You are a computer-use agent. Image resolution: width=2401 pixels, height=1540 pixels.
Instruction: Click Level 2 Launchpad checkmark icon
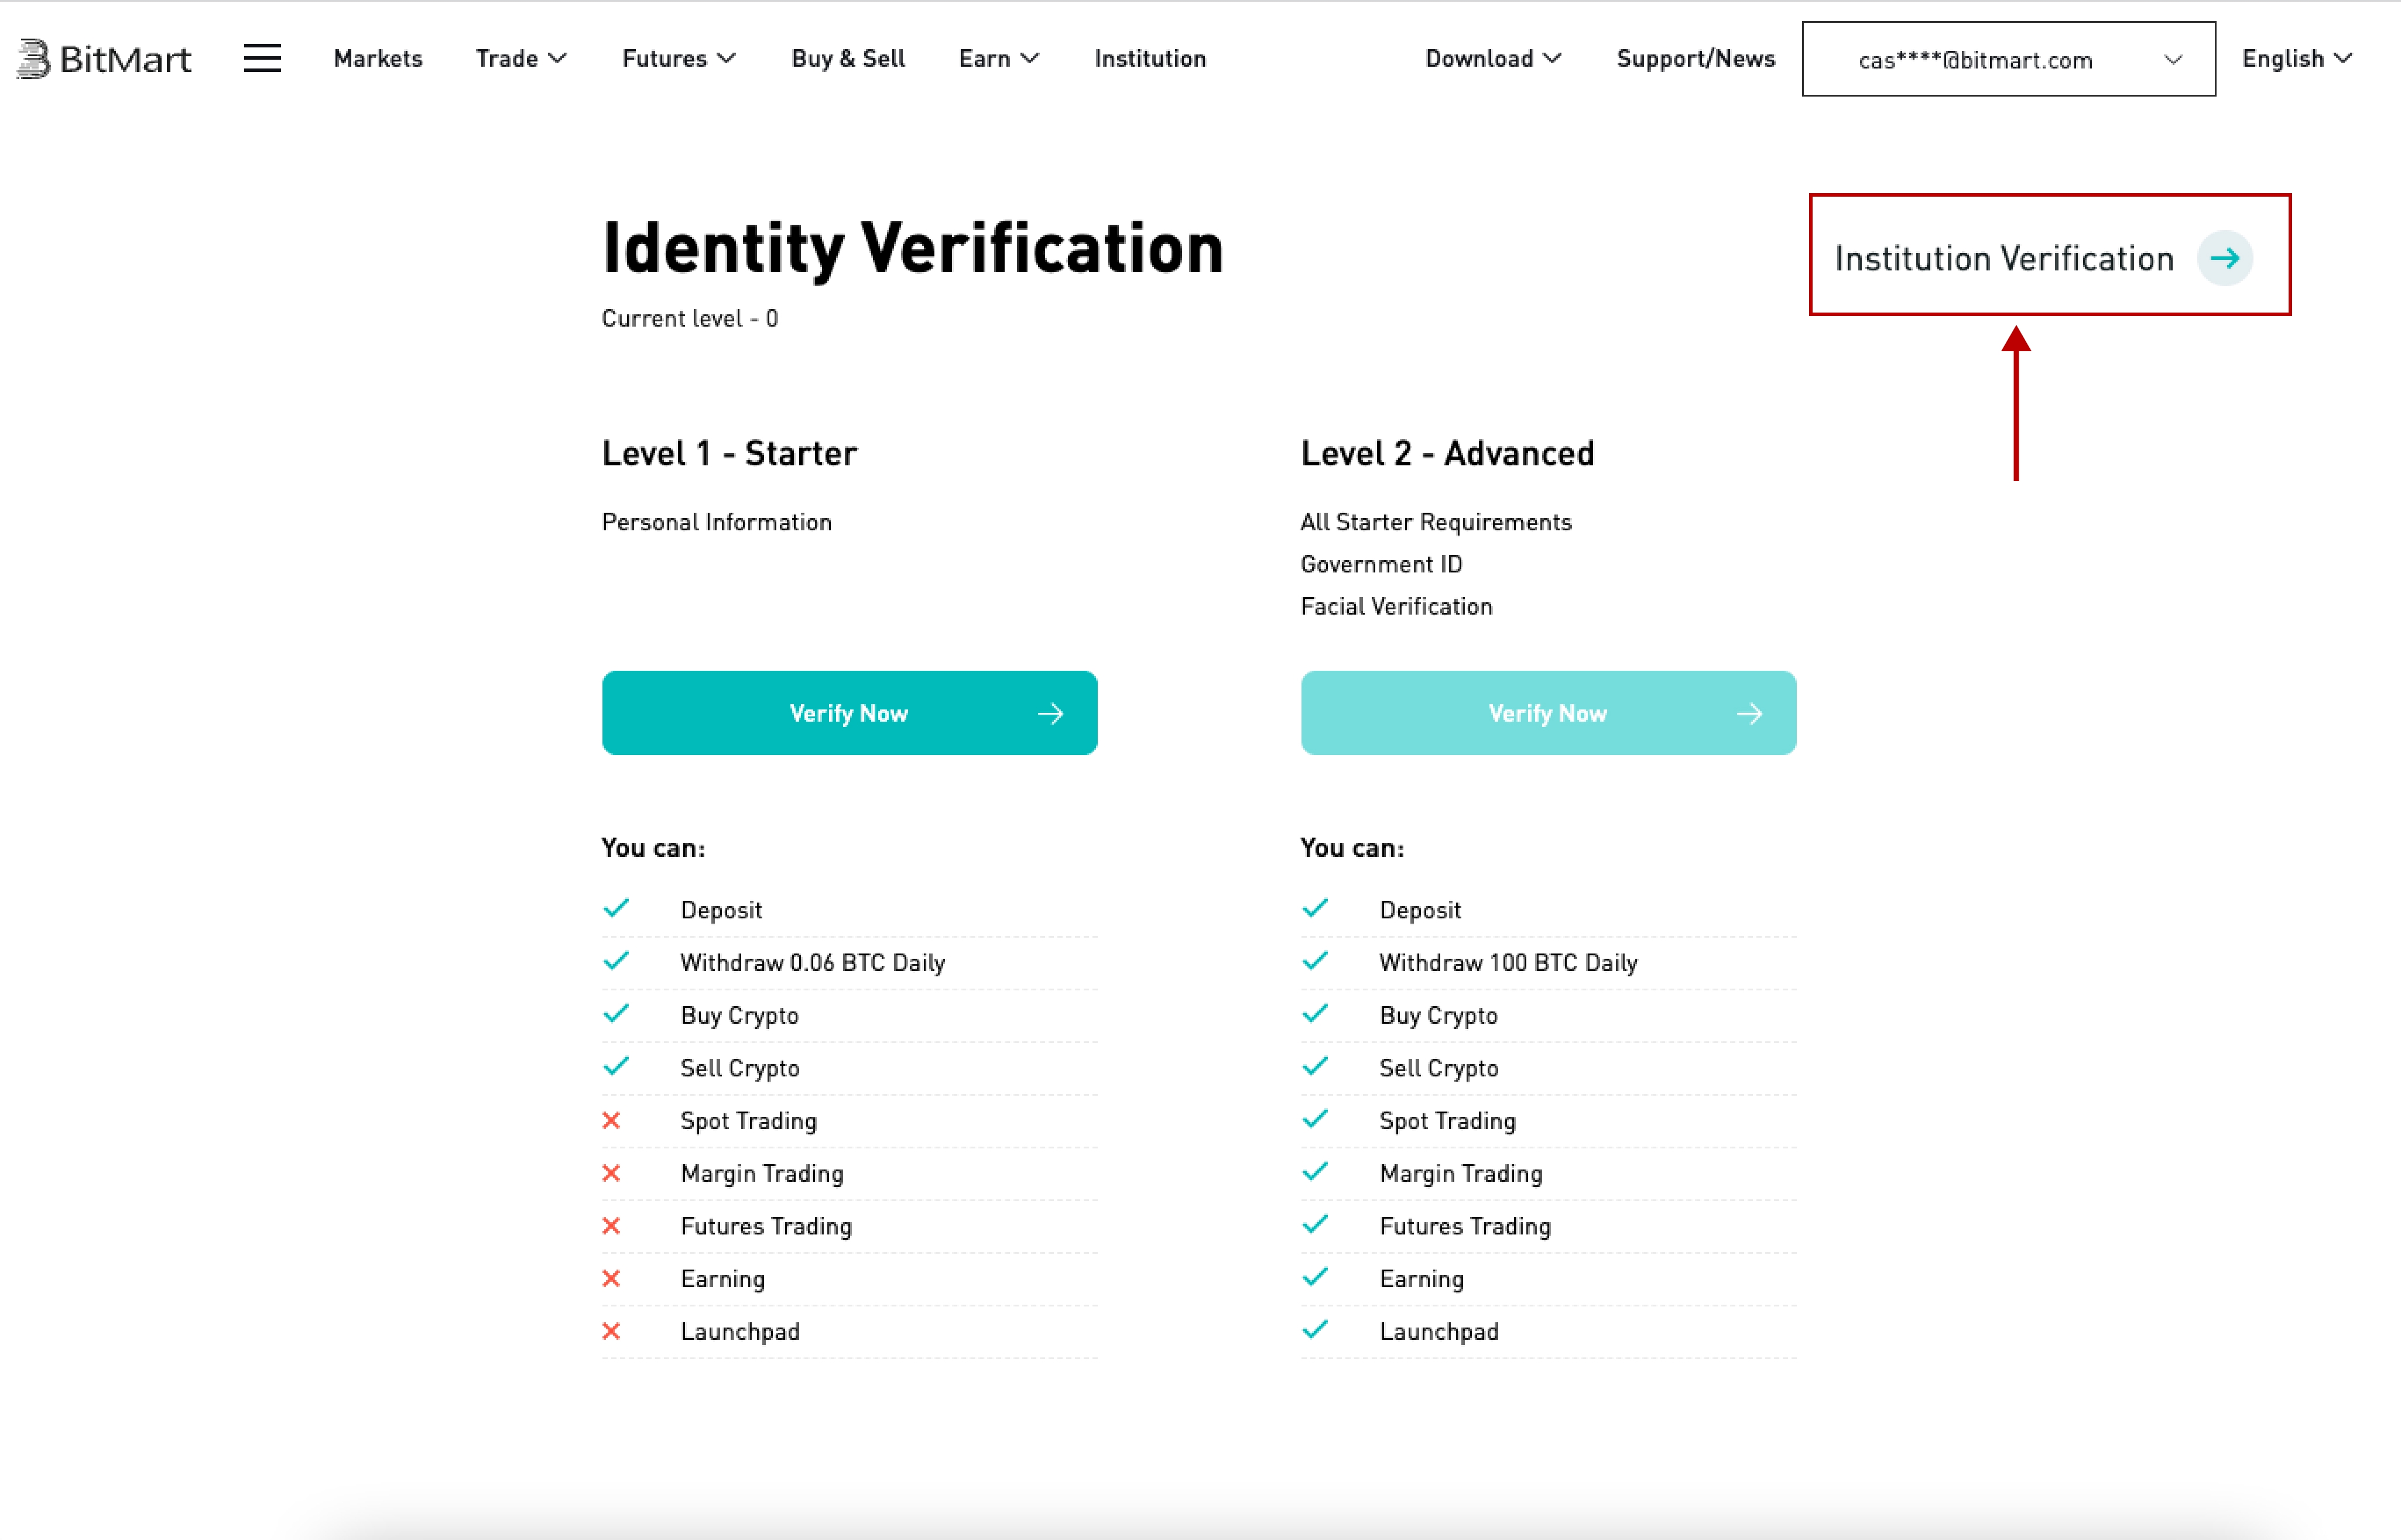[1315, 1330]
